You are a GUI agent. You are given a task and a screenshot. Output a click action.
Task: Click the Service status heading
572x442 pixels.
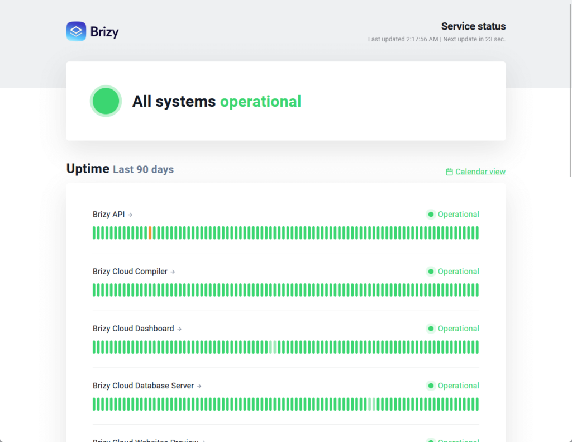[473, 26]
